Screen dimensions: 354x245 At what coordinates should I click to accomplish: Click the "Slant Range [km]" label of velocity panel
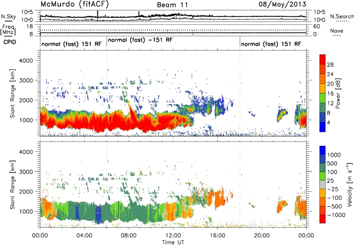pyautogui.click(x=12, y=185)
